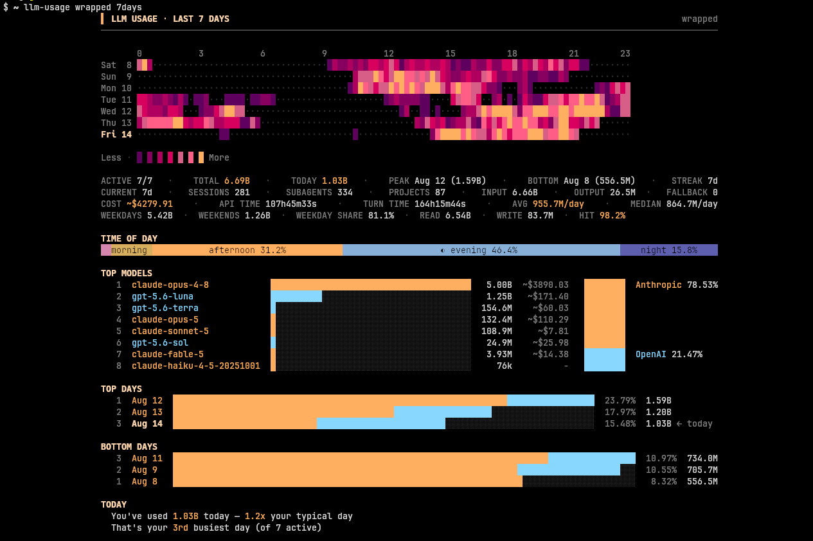
Task: Select the 'claude-fable-5' model name
Action: coord(168,354)
